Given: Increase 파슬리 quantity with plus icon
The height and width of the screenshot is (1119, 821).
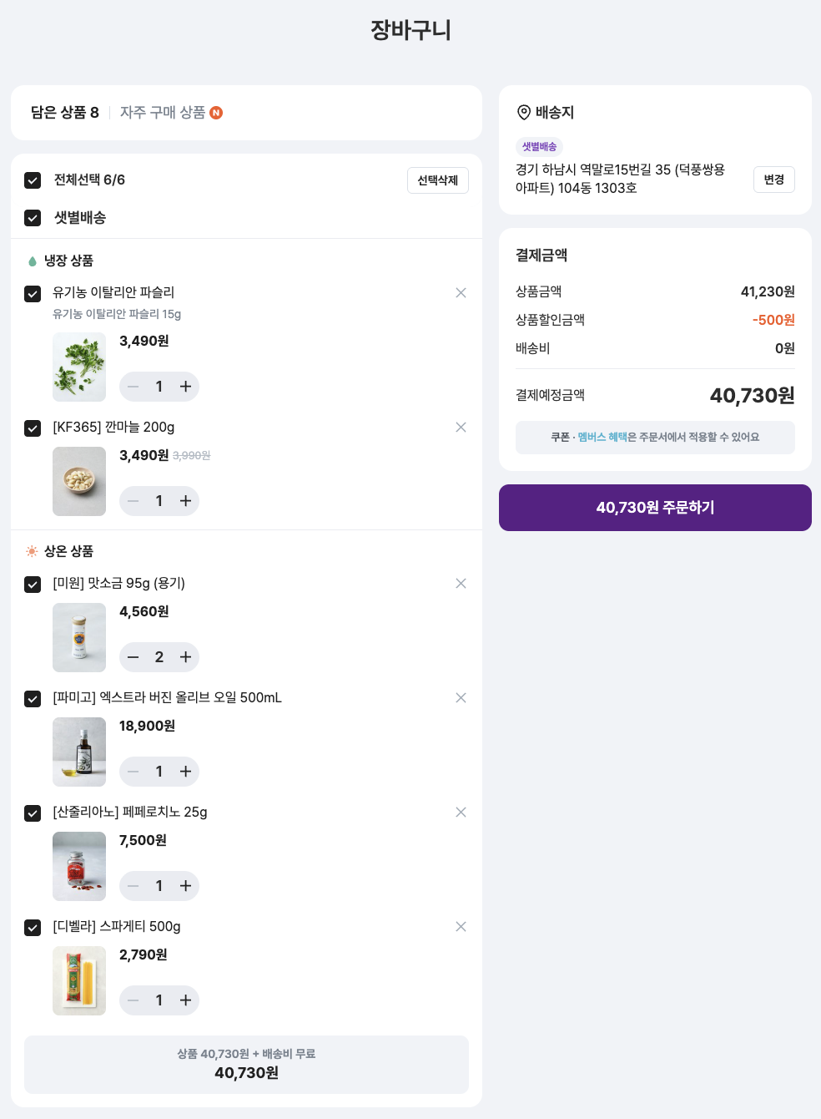Looking at the screenshot, I should (x=185, y=386).
